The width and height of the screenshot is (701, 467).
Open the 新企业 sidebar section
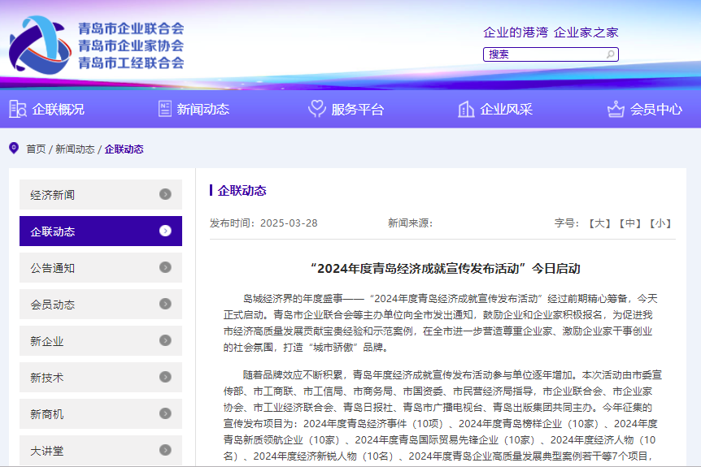(100, 341)
